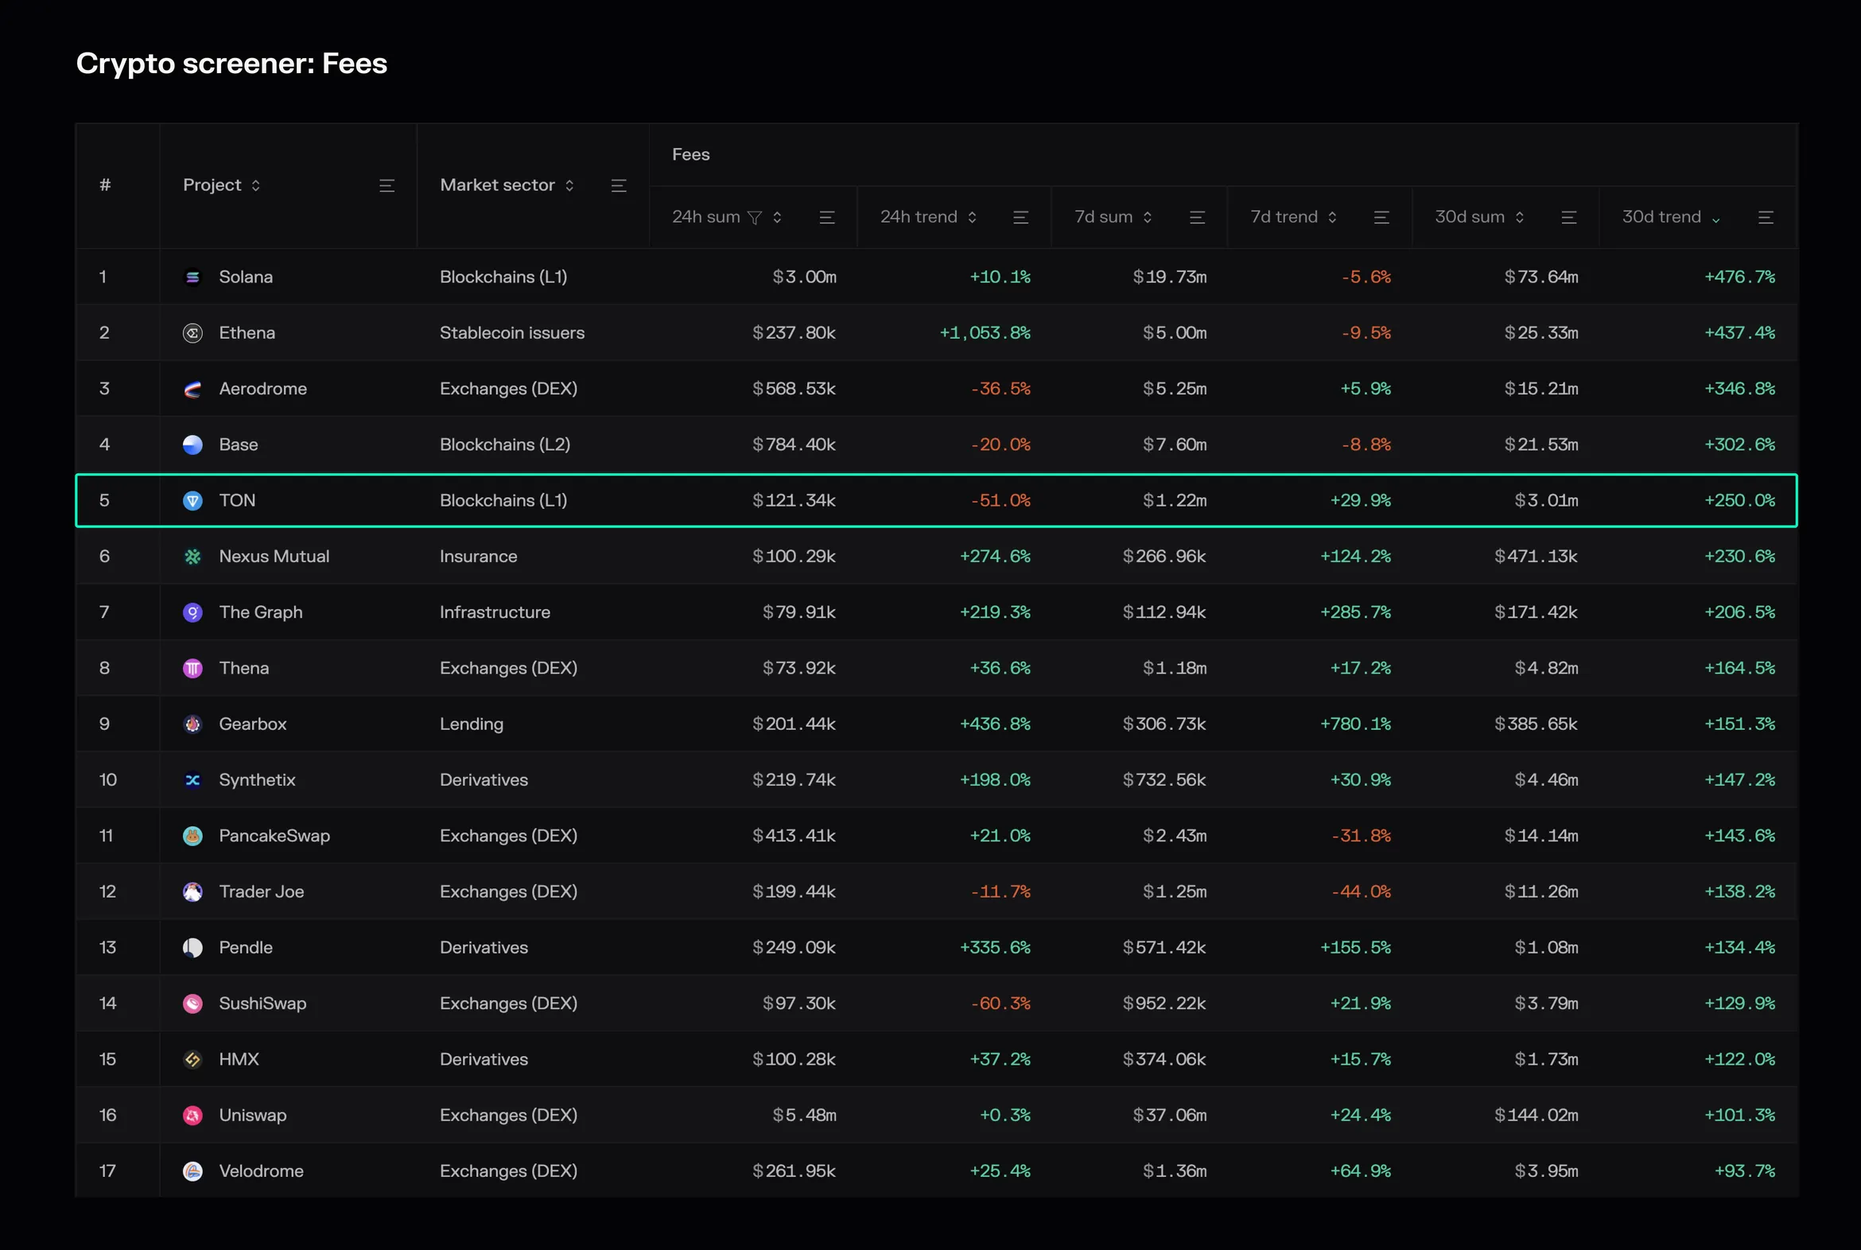
Task: Click the Stablecoin issuers sector cell
Action: click(512, 332)
